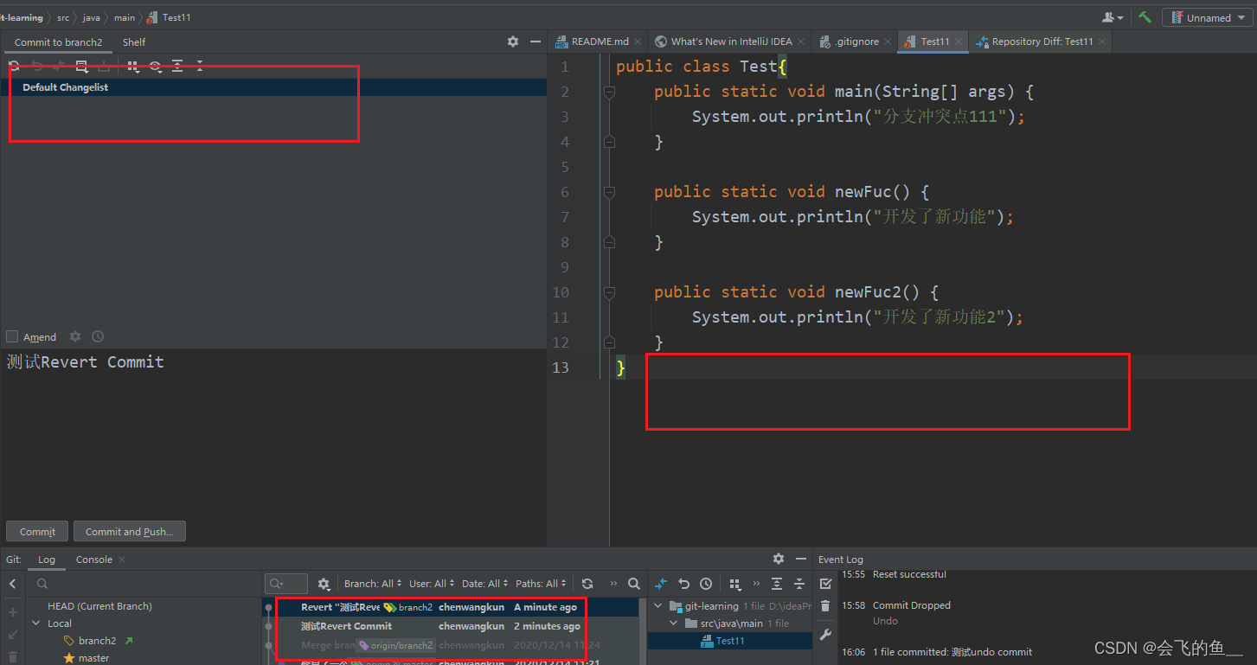The width and height of the screenshot is (1257, 665).
Task: Open the Group By icon in commit toolbar
Action: pyautogui.click(x=132, y=66)
